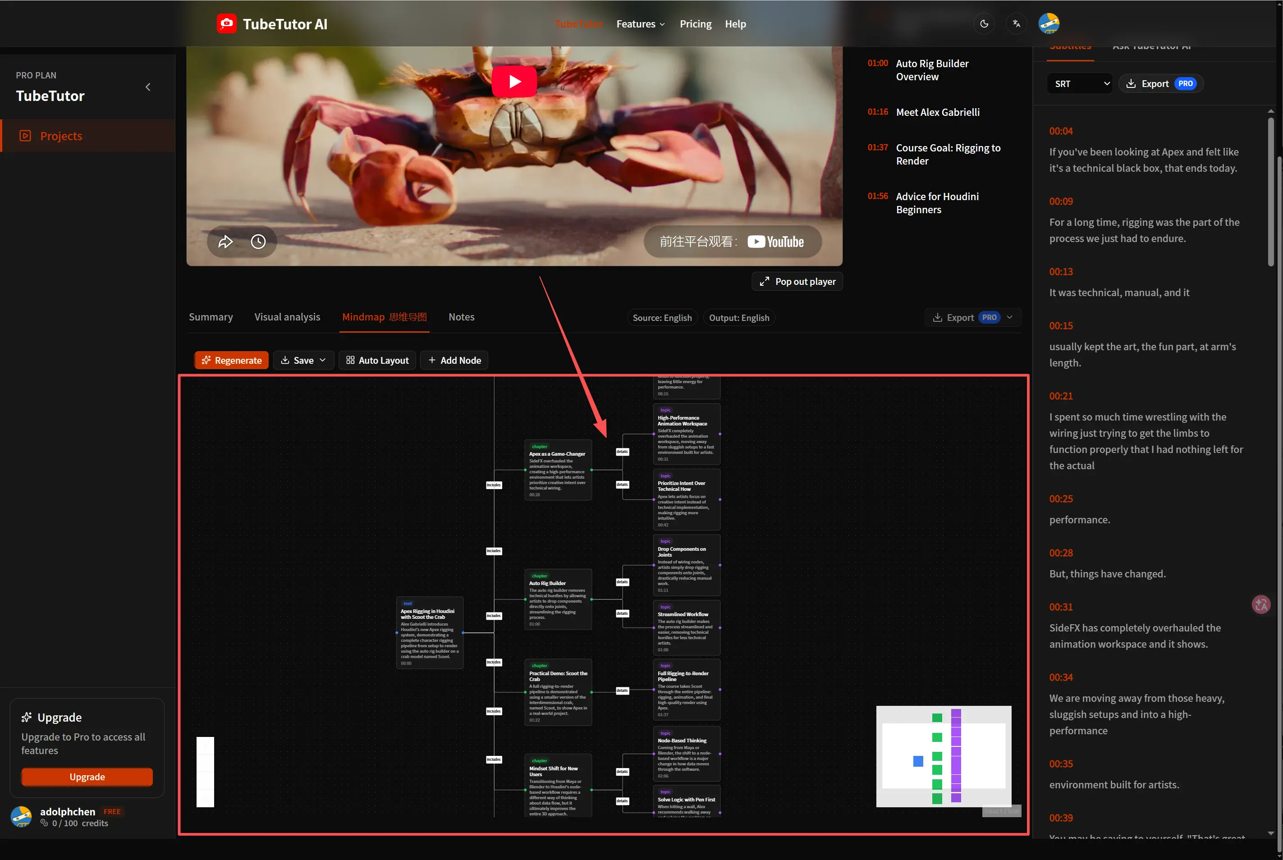Click the credits coin icon
This screenshot has height=860, width=1283.
click(x=45, y=823)
